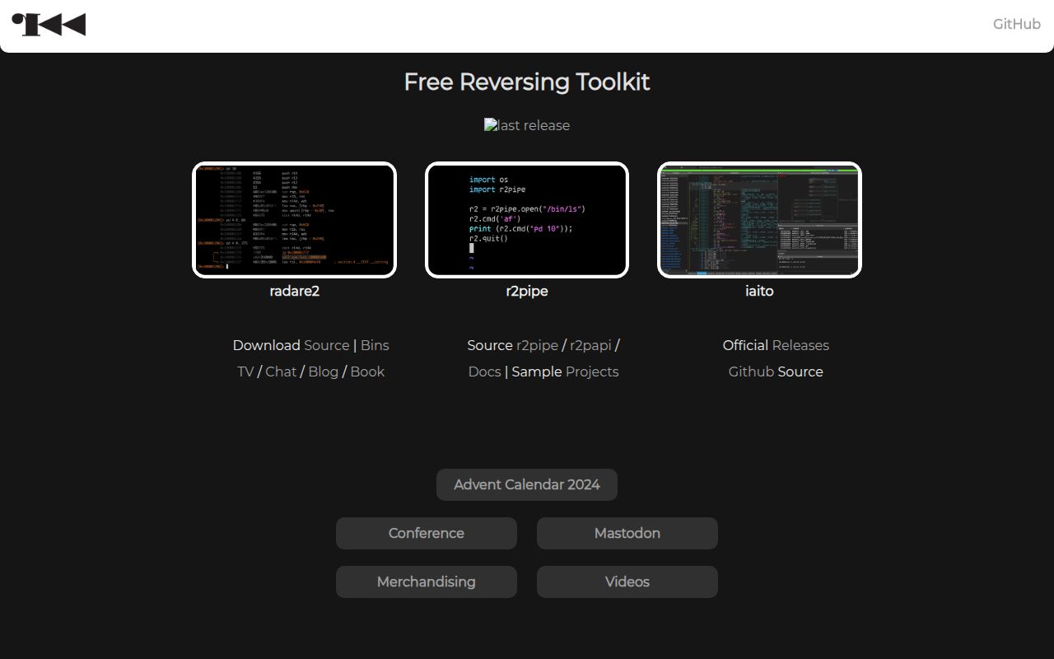Open the Blog link

pos(323,372)
